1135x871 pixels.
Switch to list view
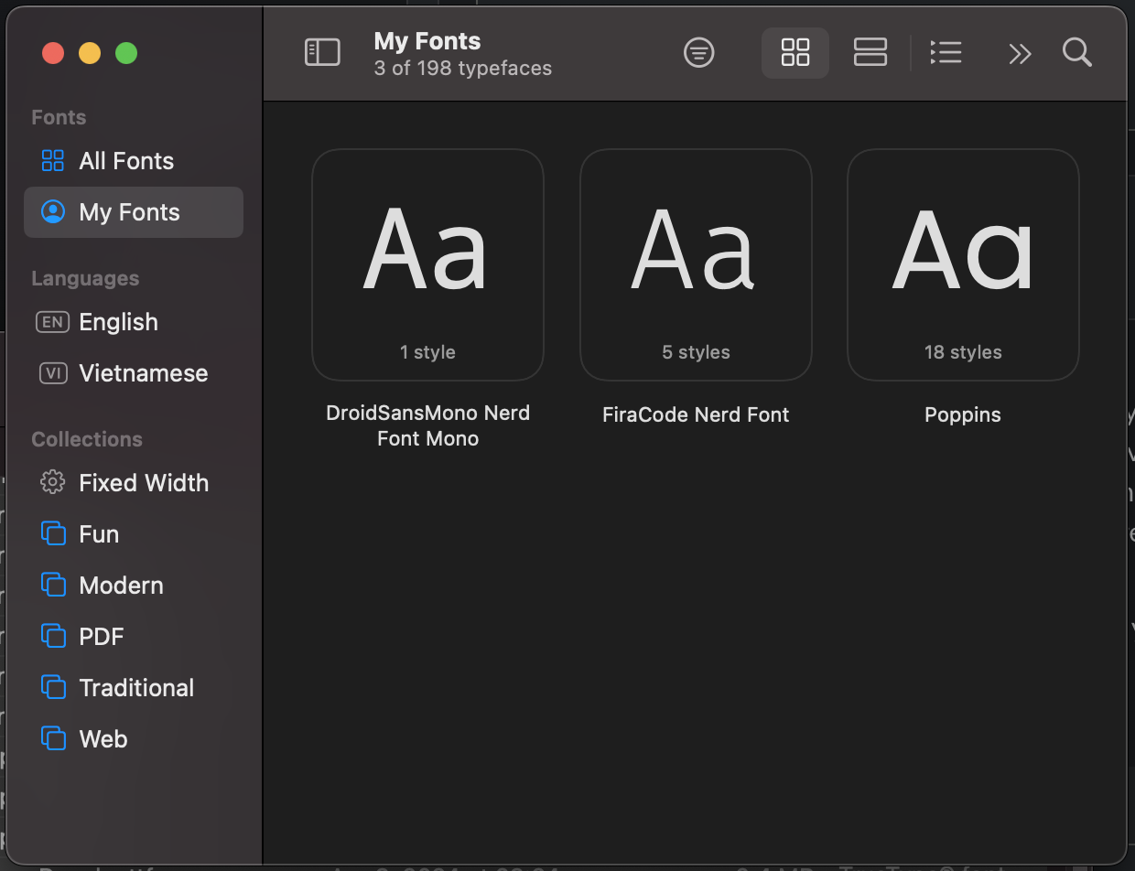pos(946,53)
